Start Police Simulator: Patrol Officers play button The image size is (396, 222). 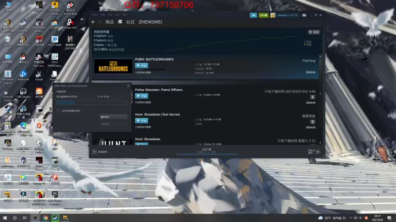point(142,96)
